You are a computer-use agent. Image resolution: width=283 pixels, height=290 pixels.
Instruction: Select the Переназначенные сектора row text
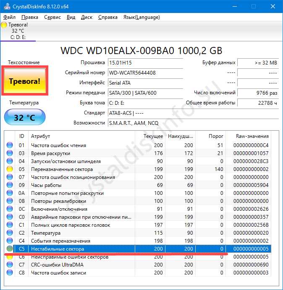[x=62, y=169]
